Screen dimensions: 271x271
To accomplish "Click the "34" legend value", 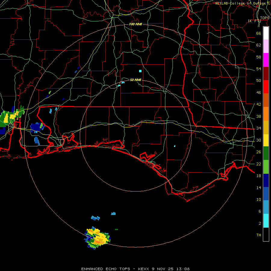I will pos(259,128).
